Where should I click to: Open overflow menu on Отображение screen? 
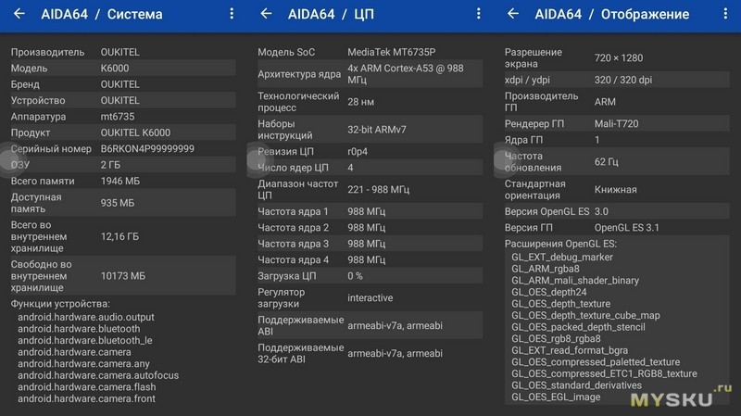tap(725, 15)
